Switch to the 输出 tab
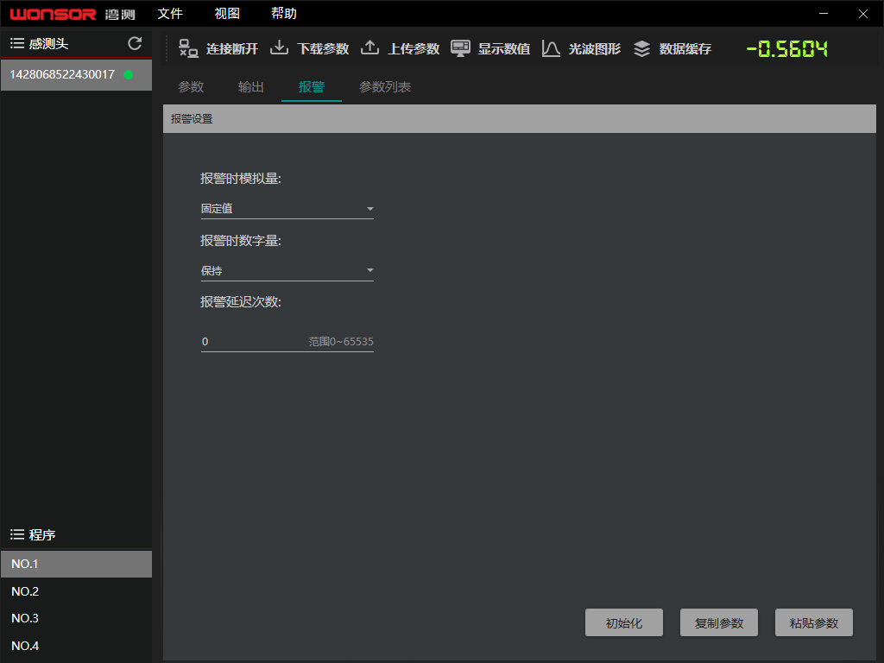Image resolution: width=884 pixels, height=663 pixels. point(251,87)
